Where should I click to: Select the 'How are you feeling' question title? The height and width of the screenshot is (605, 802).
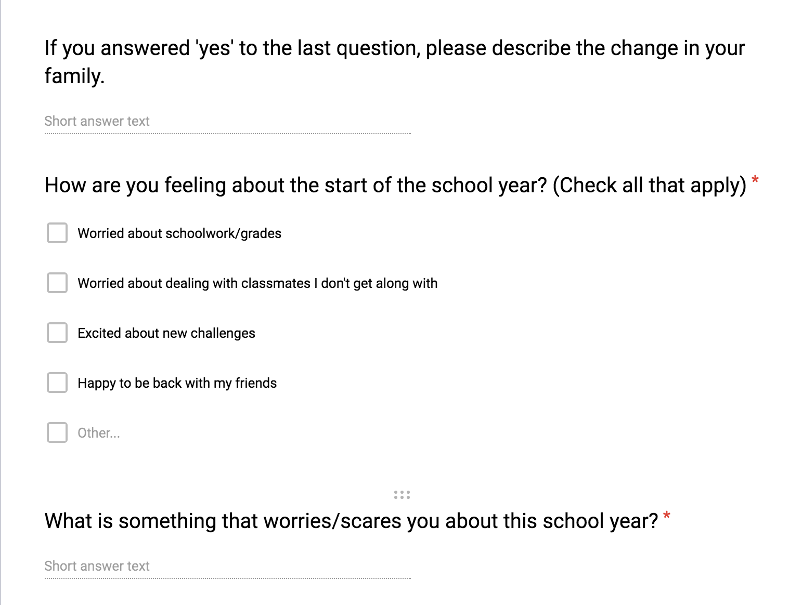295,186
